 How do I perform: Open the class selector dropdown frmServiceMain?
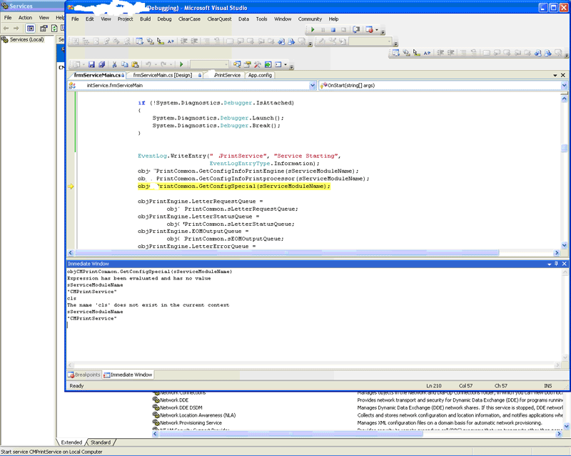coord(313,85)
